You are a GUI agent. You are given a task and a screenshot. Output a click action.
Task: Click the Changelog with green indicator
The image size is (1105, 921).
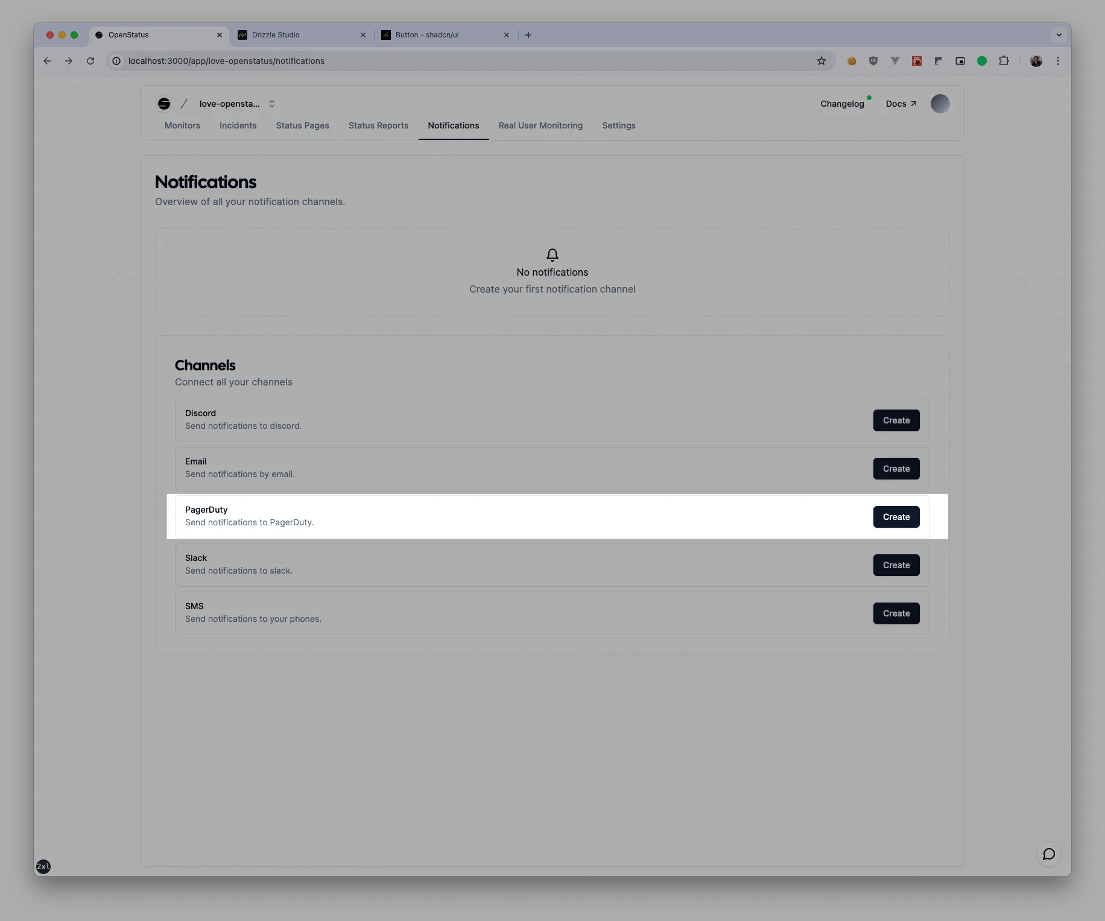pyautogui.click(x=842, y=103)
